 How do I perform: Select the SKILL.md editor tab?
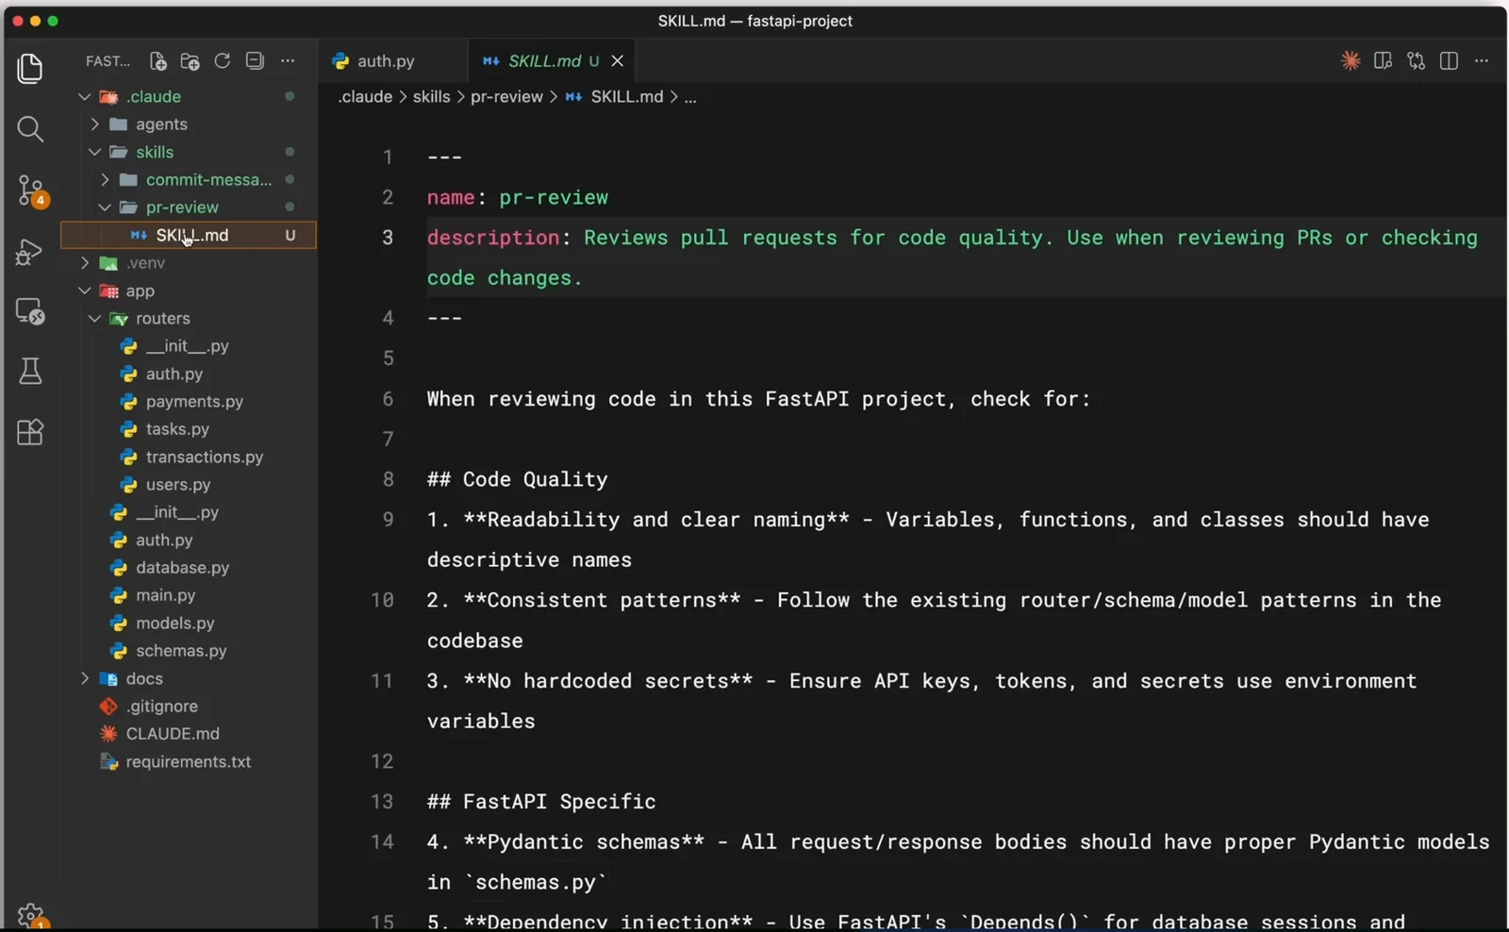(543, 61)
